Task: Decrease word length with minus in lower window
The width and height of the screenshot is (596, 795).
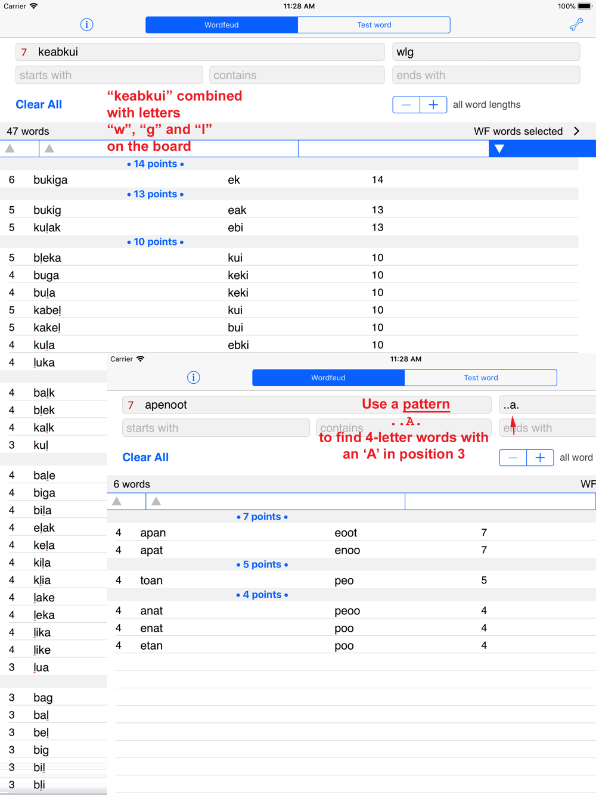Action: [x=513, y=458]
